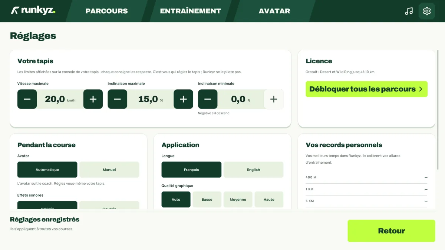Choose Auto graphics quality
The width and height of the screenshot is (445, 250).
[x=176, y=200]
